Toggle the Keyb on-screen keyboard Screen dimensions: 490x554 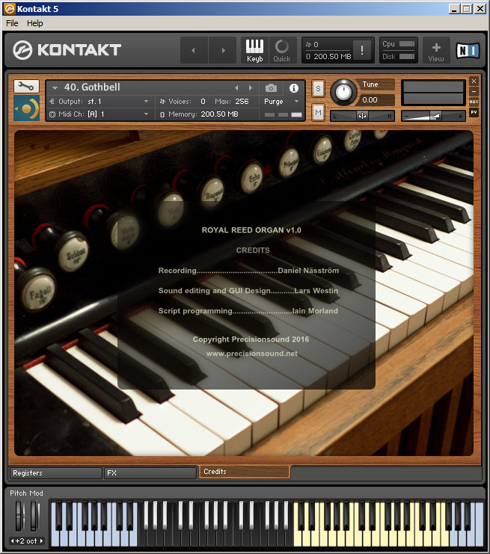254,50
